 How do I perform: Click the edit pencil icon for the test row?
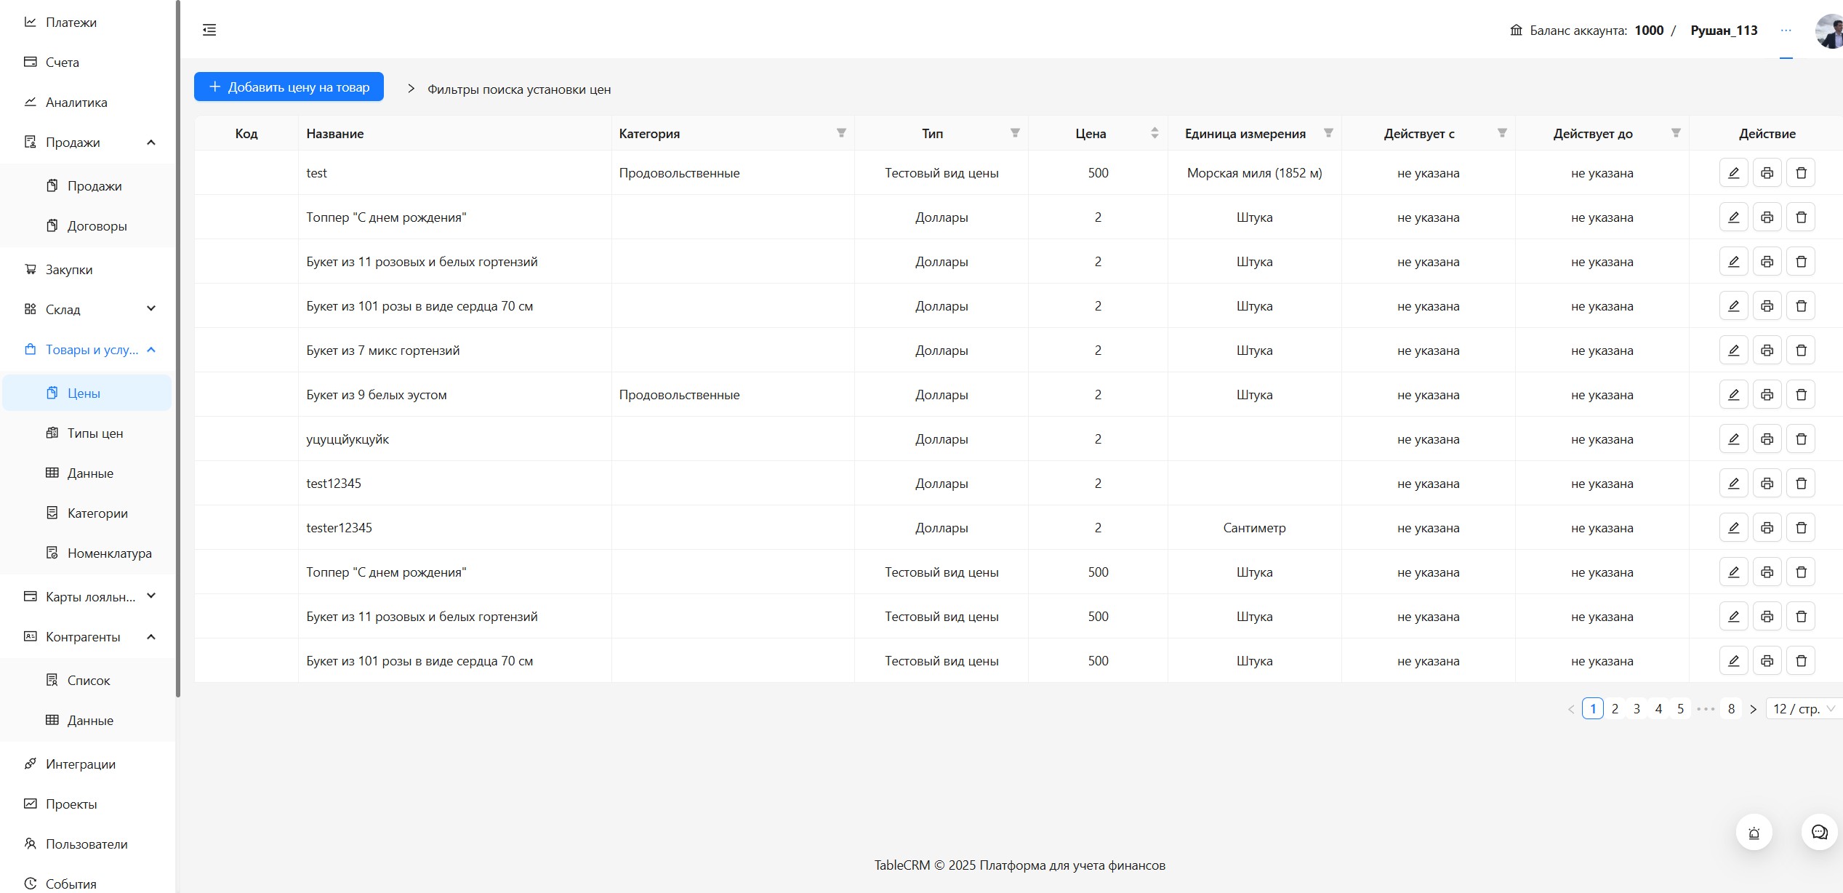1733,173
